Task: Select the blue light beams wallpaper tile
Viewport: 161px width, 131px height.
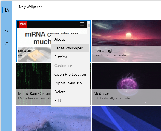Action: click(126, 119)
